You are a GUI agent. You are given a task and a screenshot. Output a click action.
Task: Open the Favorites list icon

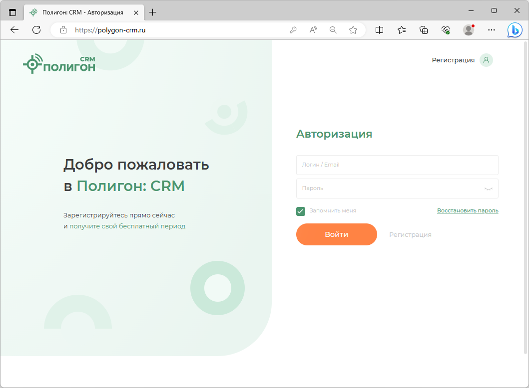coord(402,30)
